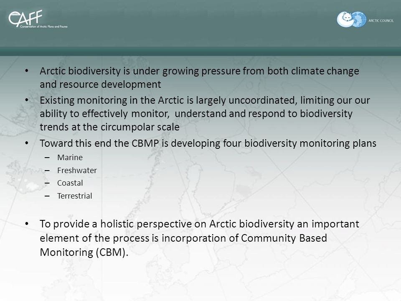Click bullet point before 'Toward this end'

tap(27, 143)
